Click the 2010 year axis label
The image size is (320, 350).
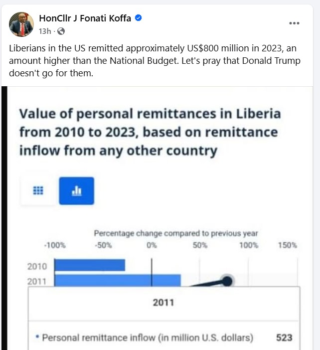37,266
